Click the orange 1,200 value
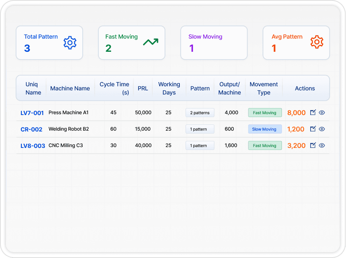 click(x=296, y=129)
